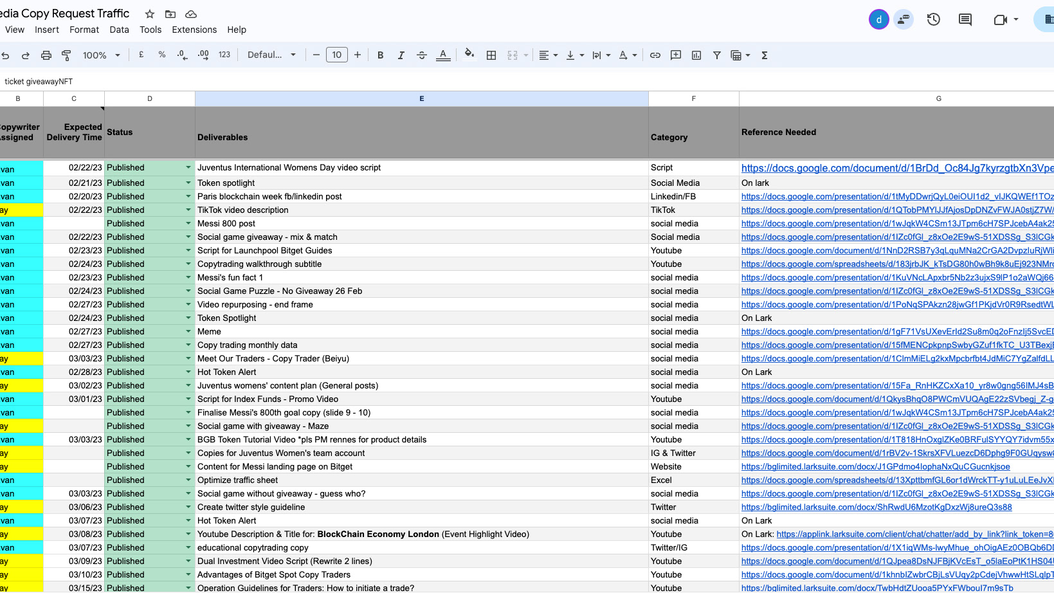Screen dimensions: 1054x593
Task: Open applink larksuite link in Youtube Description row
Action: pyautogui.click(x=915, y=534)
